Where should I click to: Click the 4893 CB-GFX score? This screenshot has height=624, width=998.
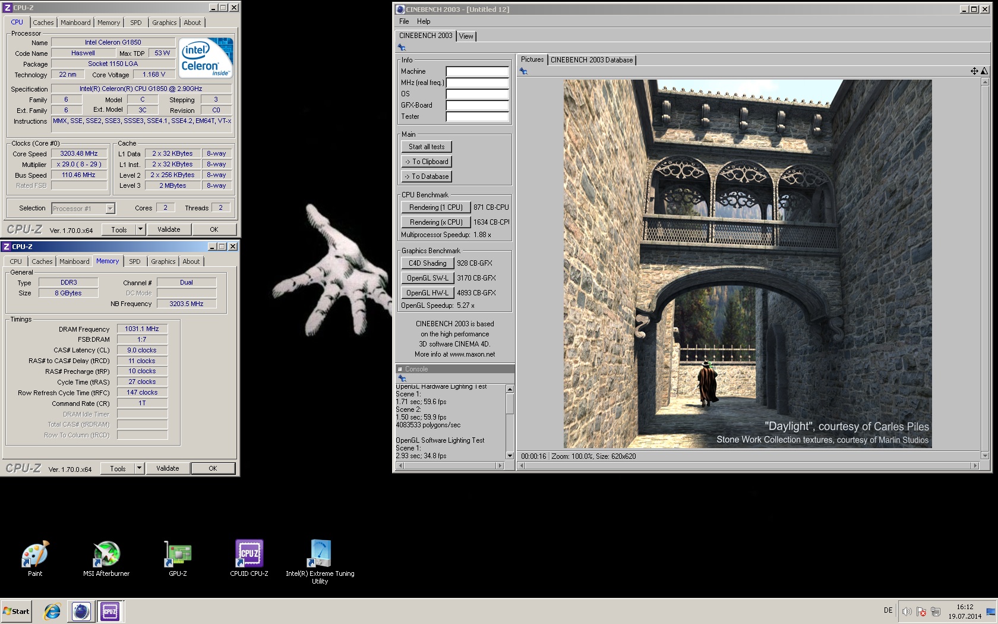click(476, 293)
